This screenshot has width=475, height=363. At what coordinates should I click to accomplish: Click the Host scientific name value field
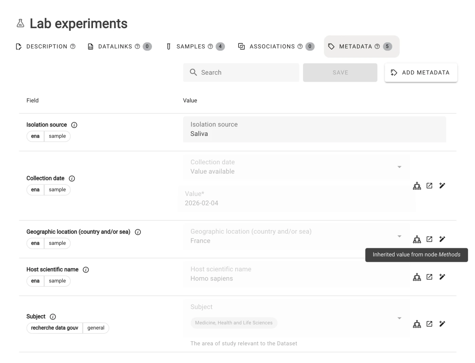(297, 274)
